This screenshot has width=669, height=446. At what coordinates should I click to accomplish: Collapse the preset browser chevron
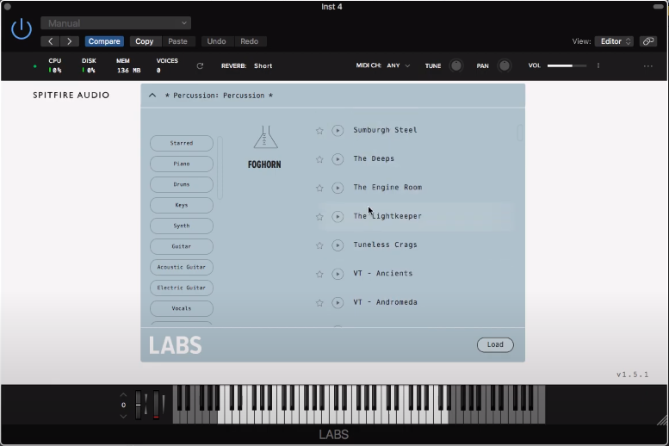(152, 96)
